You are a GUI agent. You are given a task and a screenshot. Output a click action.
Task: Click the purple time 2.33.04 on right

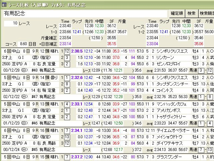pos(152,44)
